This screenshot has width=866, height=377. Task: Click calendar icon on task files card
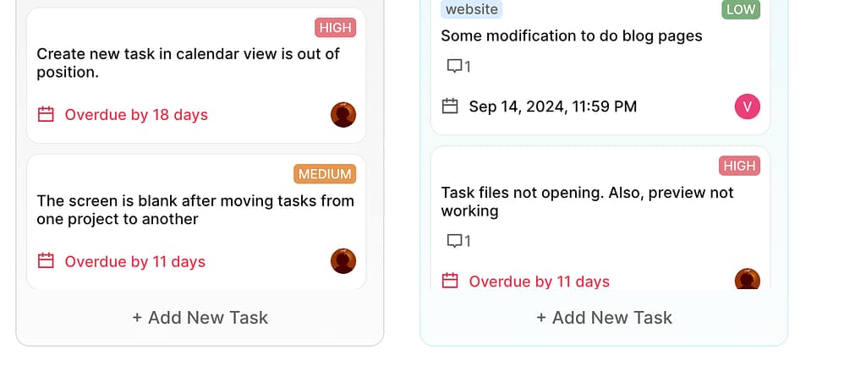[x=451, y=281]
